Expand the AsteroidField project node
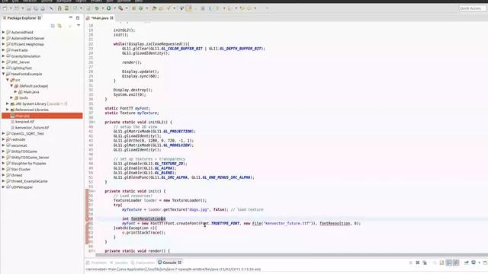Image resolution: width=488 pixels, height=274 pixels. tap(3, 32)
